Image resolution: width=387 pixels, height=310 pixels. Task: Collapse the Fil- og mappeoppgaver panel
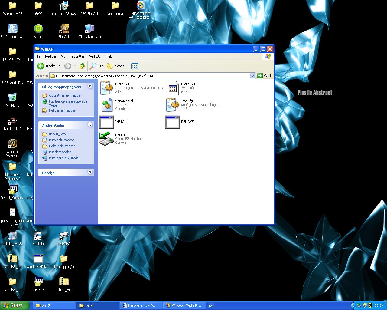(90, 87)
